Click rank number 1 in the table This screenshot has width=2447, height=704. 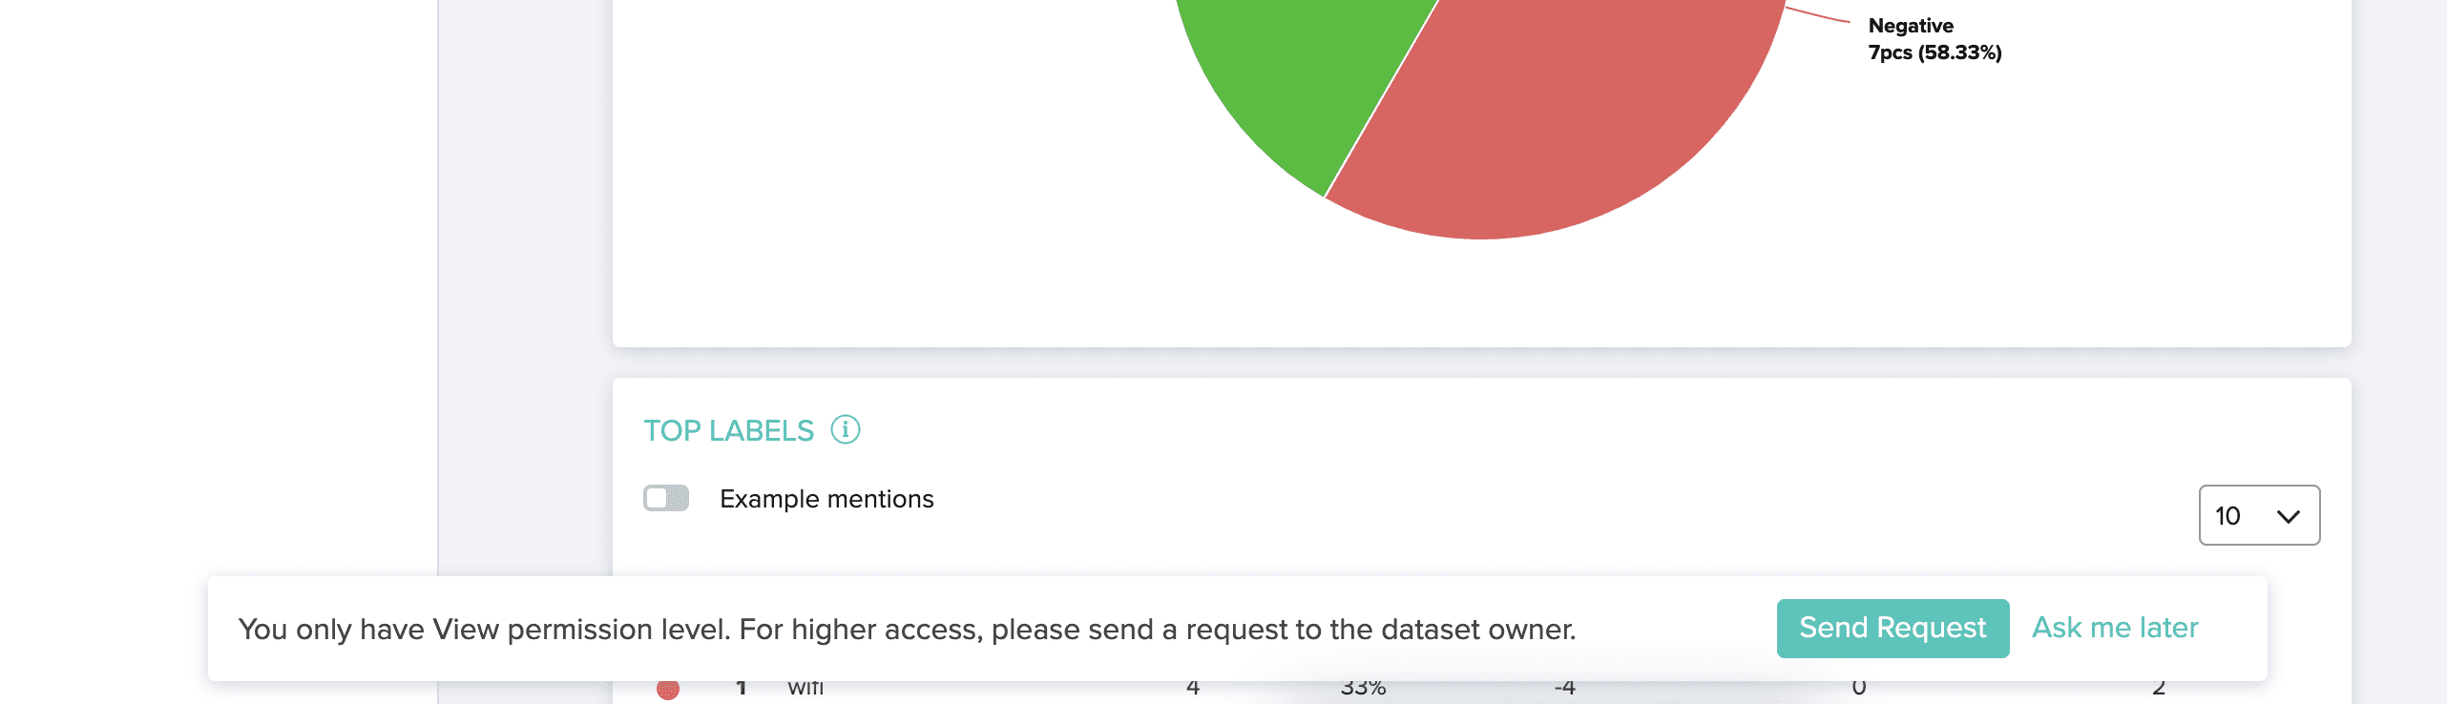742,688
